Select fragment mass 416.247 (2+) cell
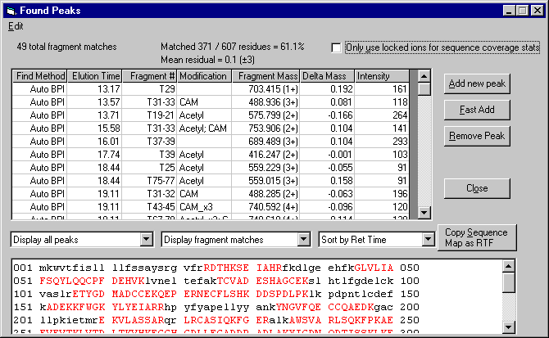Viewport: 549px width, 338px height. click(x=265, y=155)
